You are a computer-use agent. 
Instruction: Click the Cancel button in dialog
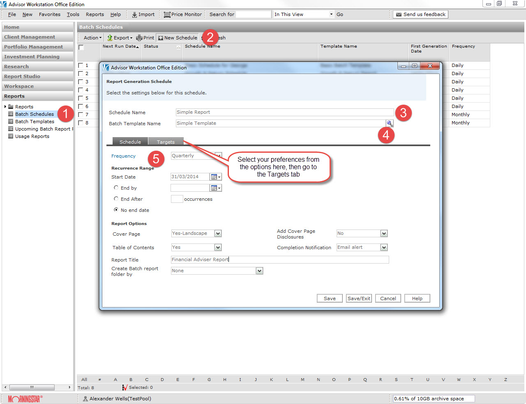pyautogui.click(x=388, y=298)
